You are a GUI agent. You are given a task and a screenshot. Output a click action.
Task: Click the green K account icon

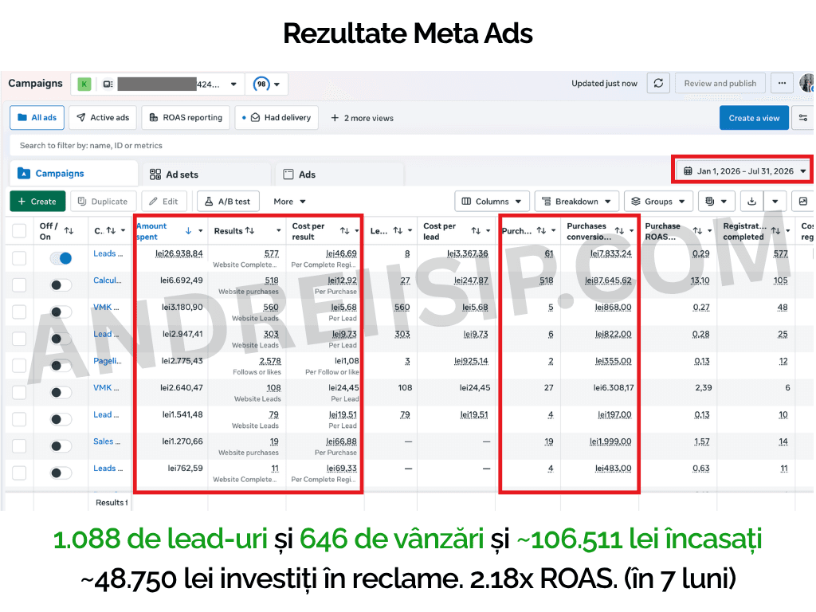tap(84, 84)
